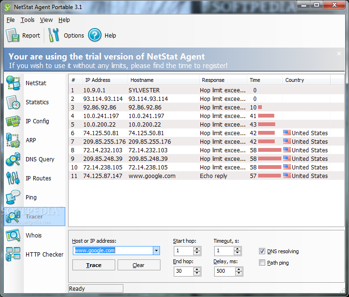Sort by the Country column header
The image size is (349, 297).
[x=306, y=80]
